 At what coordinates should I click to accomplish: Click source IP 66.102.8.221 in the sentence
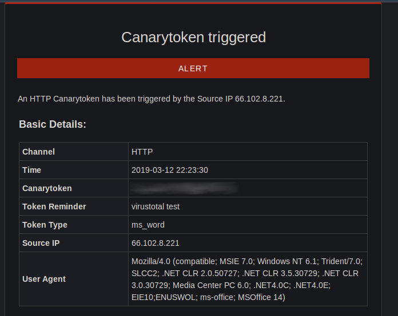(x=259, y=99)
